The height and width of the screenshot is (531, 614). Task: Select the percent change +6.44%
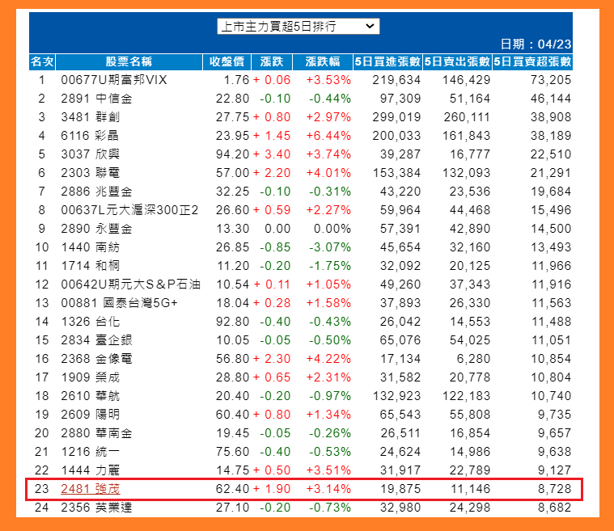pos(328,136)
